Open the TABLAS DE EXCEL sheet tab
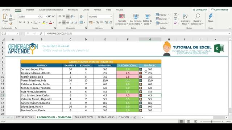The width and height of the screenshot is (232, 130). 84,117
